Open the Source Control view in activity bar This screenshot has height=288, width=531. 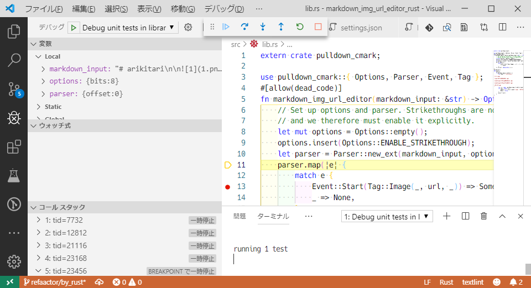tap(14, 88)
